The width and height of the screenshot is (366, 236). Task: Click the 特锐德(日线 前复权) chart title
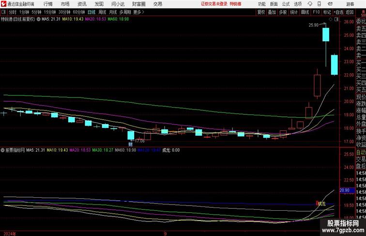pos(18,19)
